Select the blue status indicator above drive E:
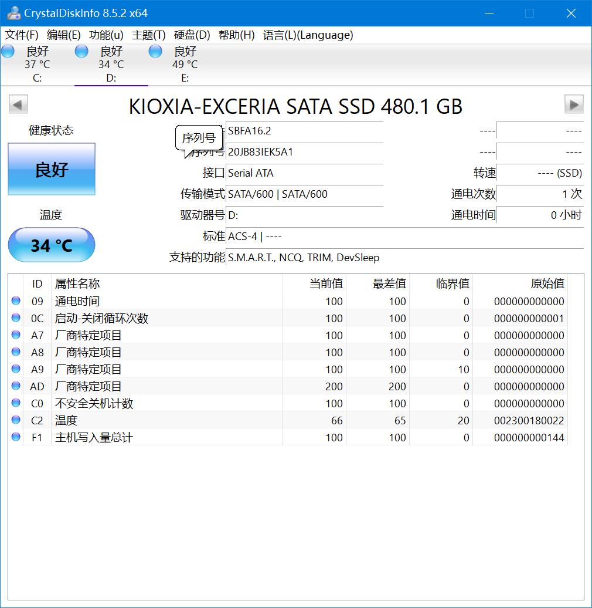Screen dimensions: 592x608 pos(155,51)
